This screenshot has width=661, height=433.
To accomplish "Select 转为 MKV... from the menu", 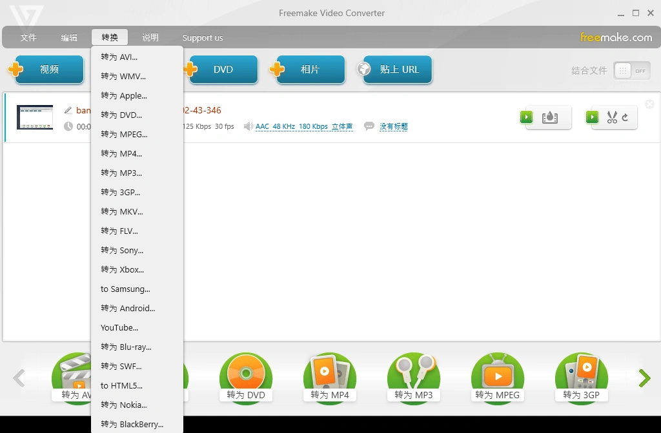I will click(122, 211).
